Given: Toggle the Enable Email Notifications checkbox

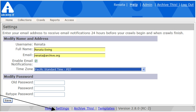Looking at the screenshot, I should click(x=36, y=61).
